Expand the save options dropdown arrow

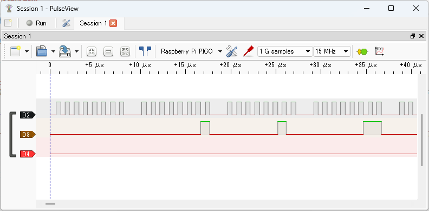click(76, 51)
